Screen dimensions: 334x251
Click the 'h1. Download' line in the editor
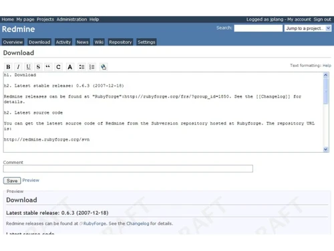[x=20, y=75]
